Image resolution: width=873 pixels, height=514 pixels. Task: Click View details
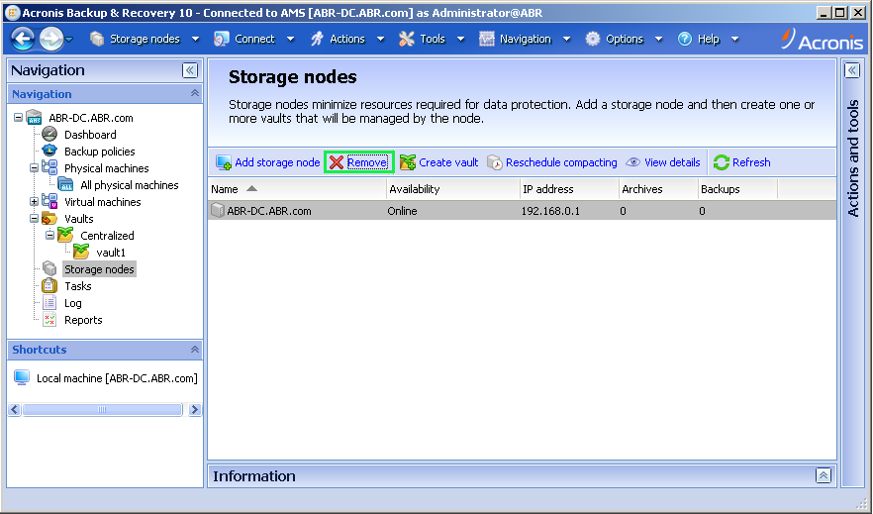point(663,162)
